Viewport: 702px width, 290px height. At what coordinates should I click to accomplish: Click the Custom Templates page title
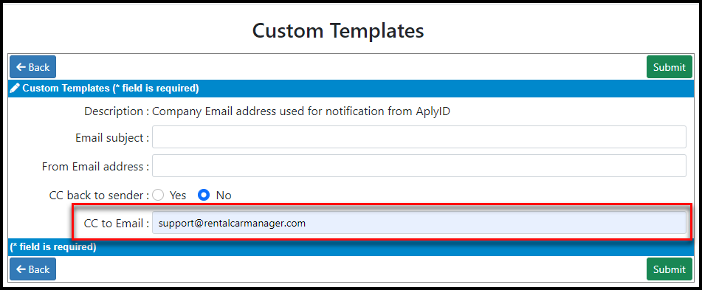(x=338, y=31)
